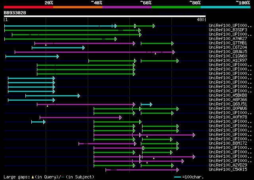
Task: Select the UniRef100_Q0PWU6 subject label
Action: 228,109
